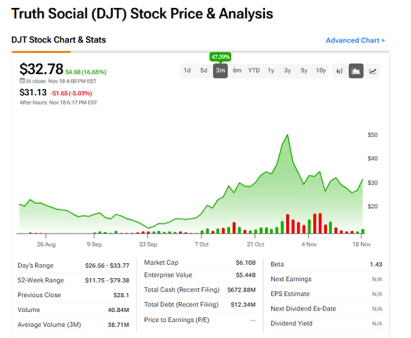Select the 5y time range

(x=304, y=71)
